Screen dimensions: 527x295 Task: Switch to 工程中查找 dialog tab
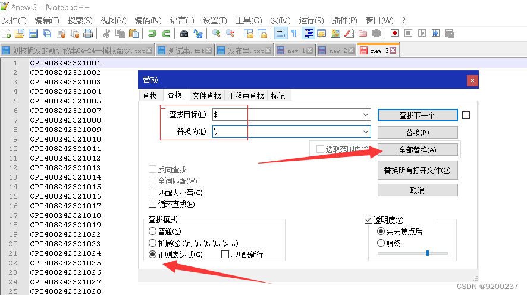[x=246, y=96]
